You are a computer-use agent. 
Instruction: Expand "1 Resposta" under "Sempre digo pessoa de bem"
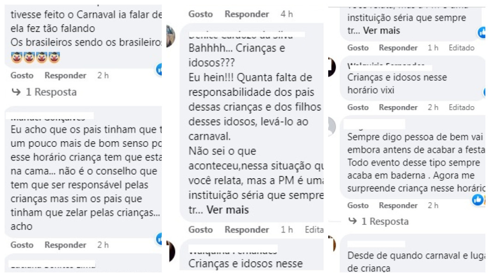(x=378, y=222)
